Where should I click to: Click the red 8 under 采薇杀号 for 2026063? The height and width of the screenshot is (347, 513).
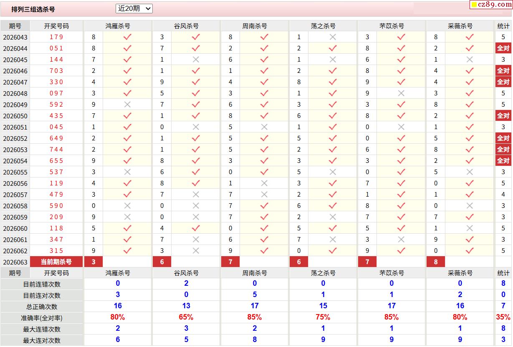point(436,262)
